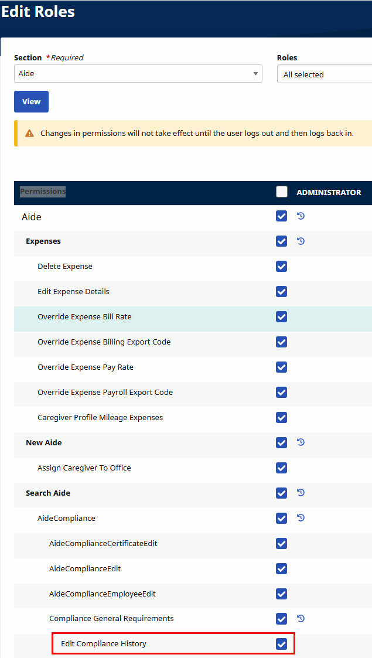
Task: Click the warning triangle icon in alert
Action: [x=30, y=134]
